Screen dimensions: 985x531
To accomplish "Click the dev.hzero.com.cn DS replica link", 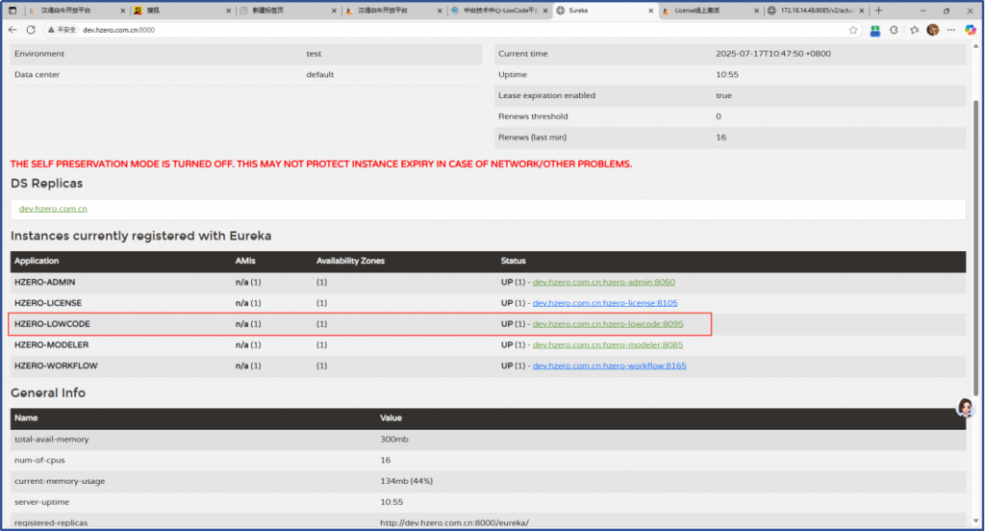I will coord(53,209).
